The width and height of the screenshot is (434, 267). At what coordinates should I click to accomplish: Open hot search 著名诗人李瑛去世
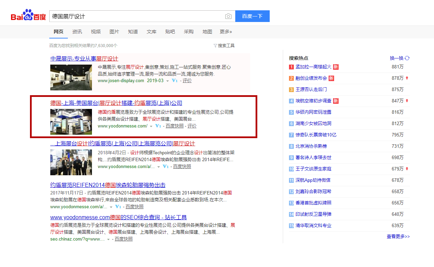[x=313, y=158]
